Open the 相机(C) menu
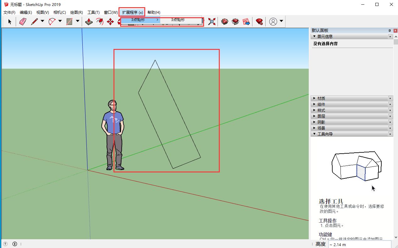 point(59,13)
